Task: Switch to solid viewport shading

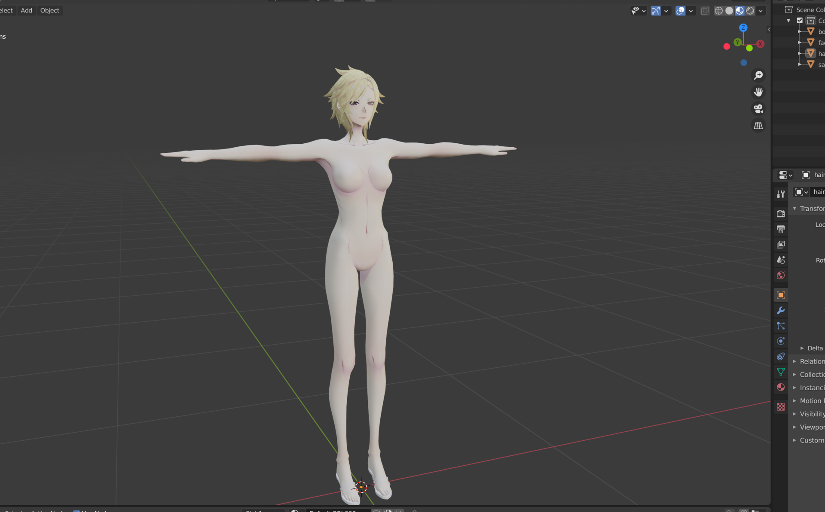Action: point(729,11)
